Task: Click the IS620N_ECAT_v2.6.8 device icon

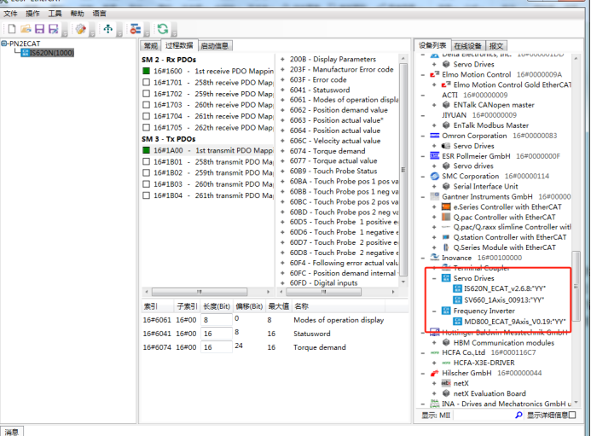Action: (x=457, y=288)
